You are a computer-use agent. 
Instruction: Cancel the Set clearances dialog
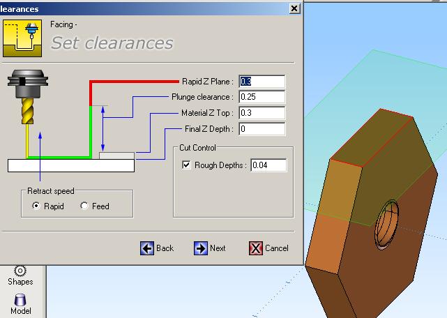[268, 248]
